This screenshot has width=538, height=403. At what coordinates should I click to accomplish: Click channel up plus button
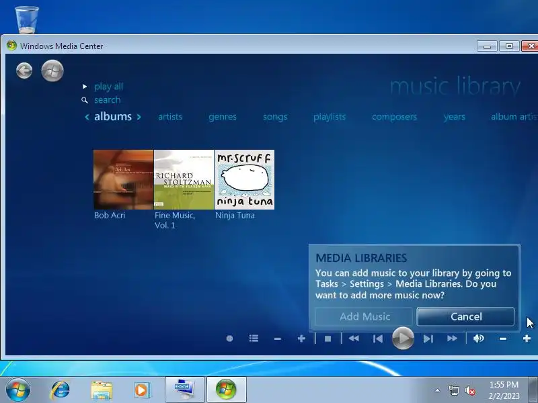[x=301, y=339]
